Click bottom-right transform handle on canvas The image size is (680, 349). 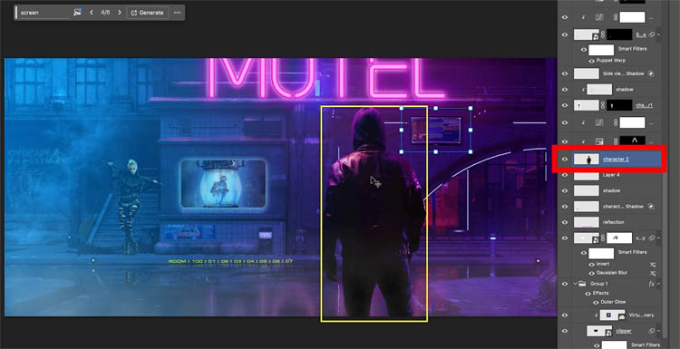471,151
